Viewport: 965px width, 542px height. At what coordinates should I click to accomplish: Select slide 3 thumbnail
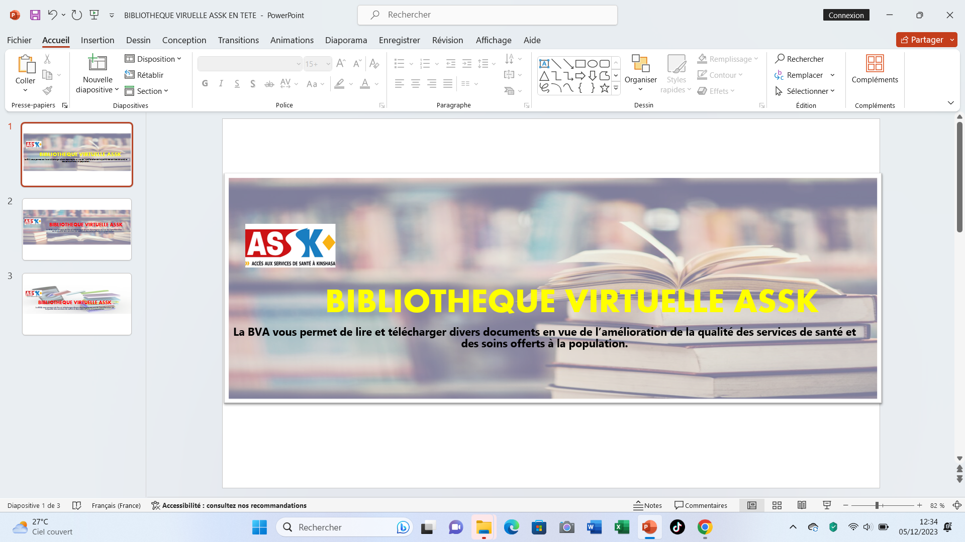pos(77,304)
